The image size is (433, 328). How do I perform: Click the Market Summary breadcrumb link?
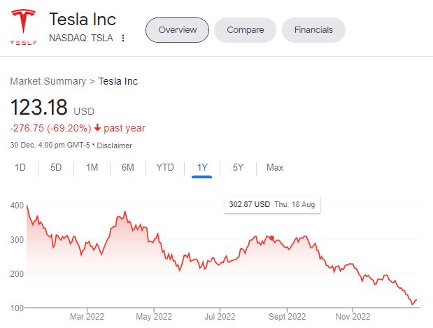48,81
